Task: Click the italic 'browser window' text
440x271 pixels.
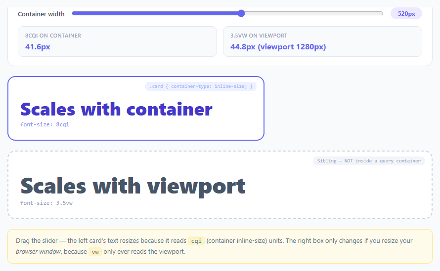Action: tap(38, 252)
